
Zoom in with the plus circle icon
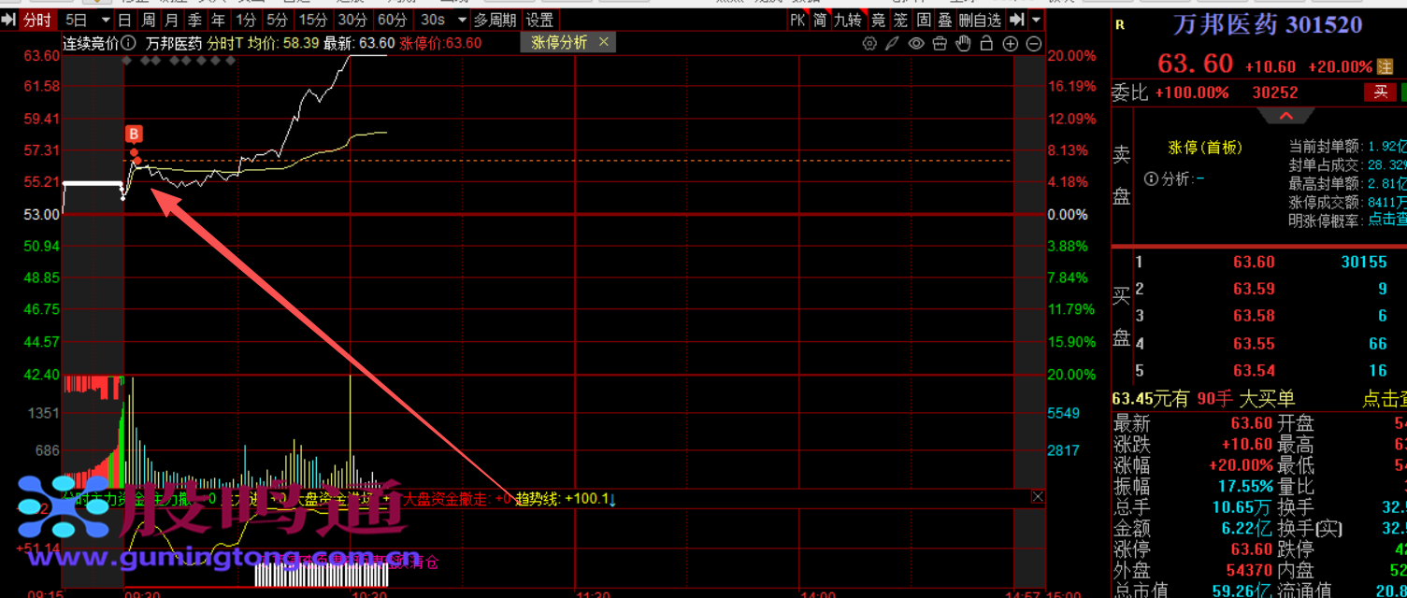click(x=1011, y=43)
